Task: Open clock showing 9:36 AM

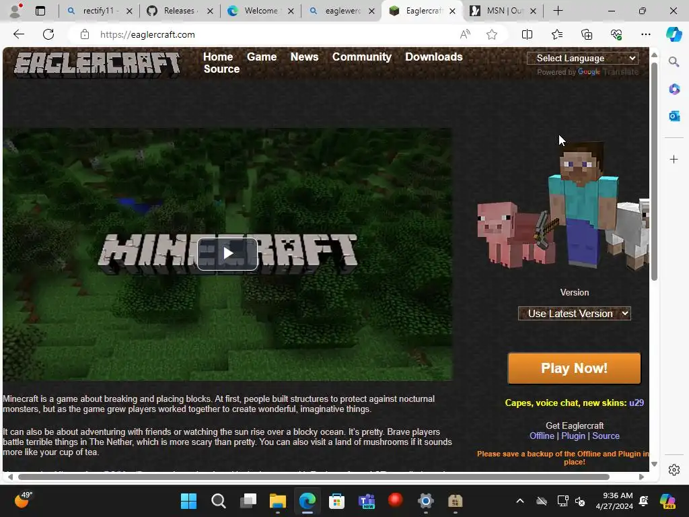Action: pyautogui.click(x=614, y=501)
